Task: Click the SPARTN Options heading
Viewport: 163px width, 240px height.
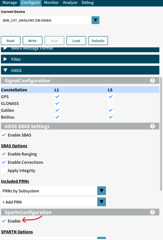Action: (x=17, y=232)
